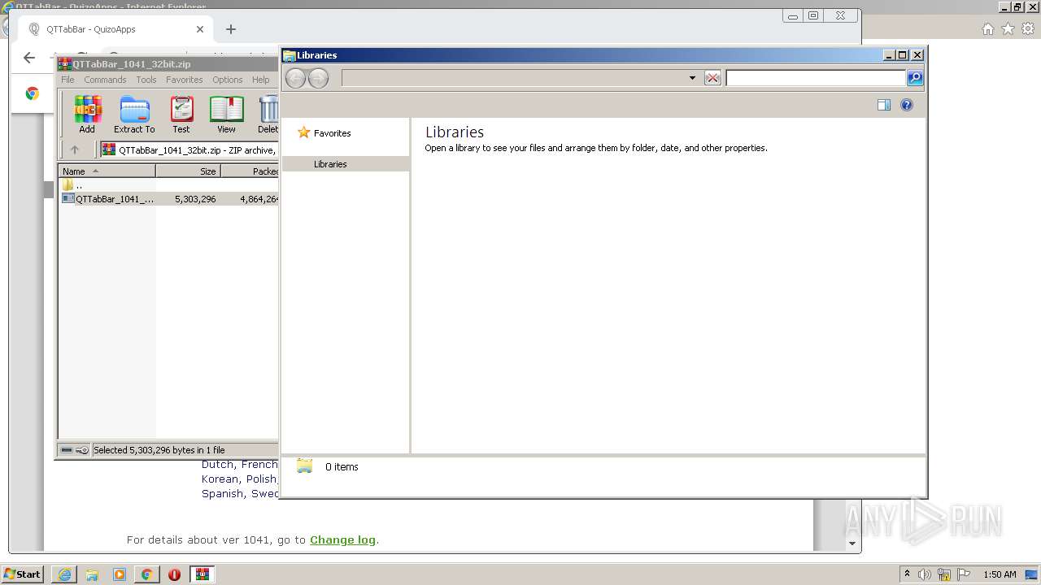This screenshot has height=585, width=1041.
Task: Click the forward button in Libraries window
Action: 318,78
